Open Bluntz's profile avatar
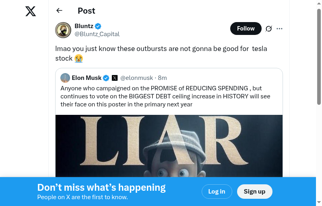 coord(63,30)
